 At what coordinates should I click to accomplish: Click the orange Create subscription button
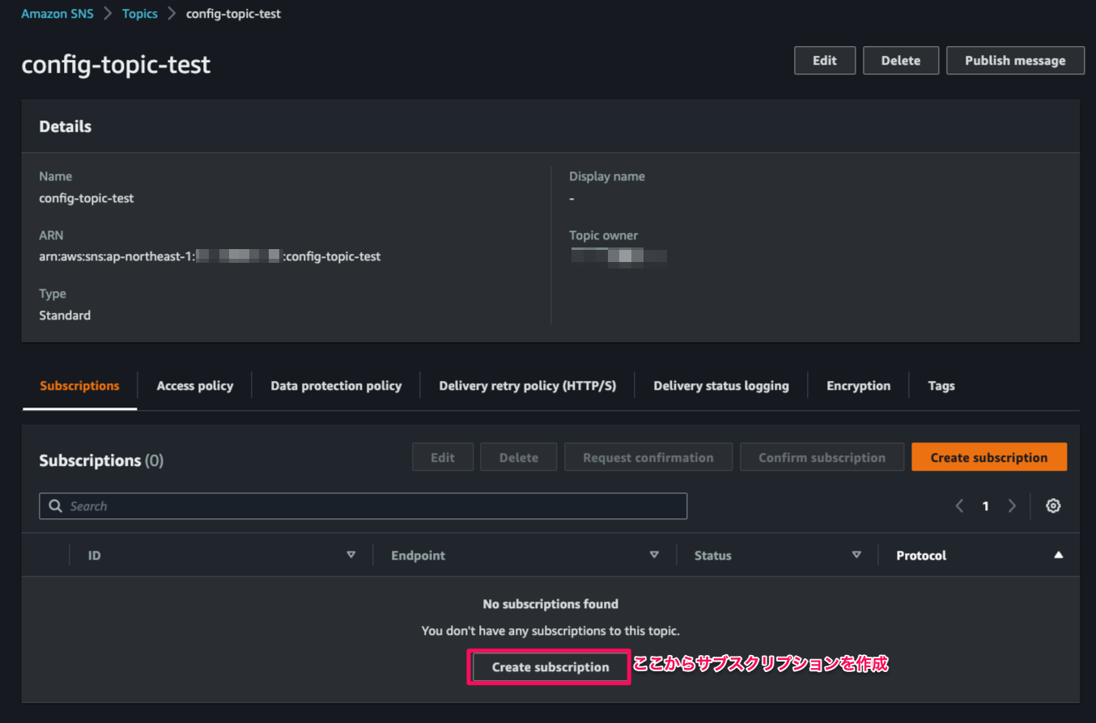989,457
